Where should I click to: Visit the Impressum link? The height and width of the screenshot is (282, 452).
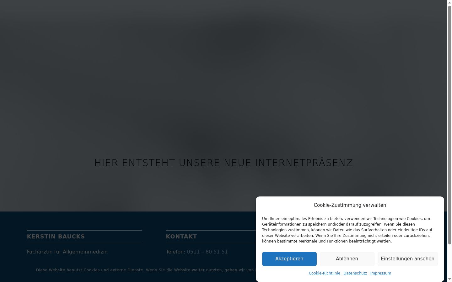[380, 273]
